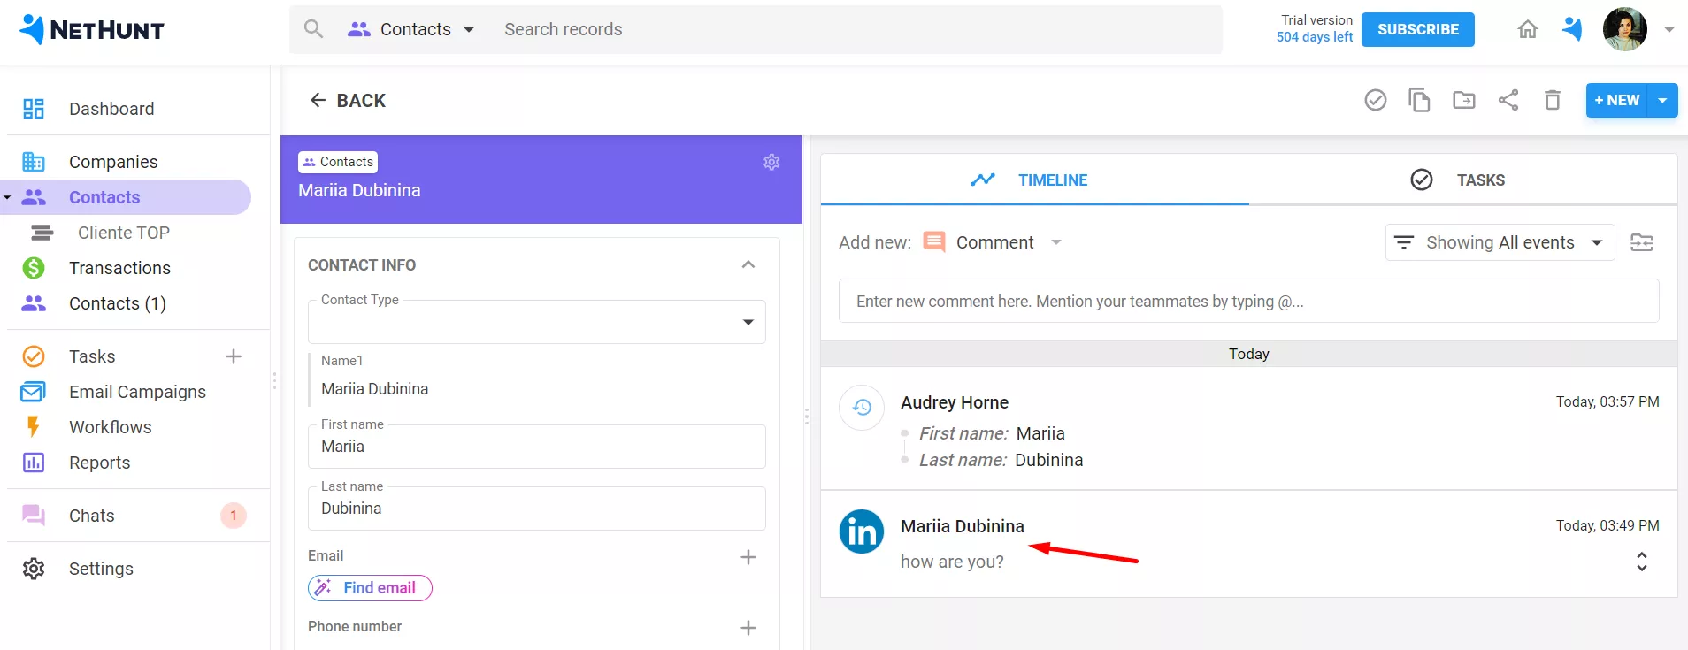Add a new task with plus icon

(x=234, y=356)
